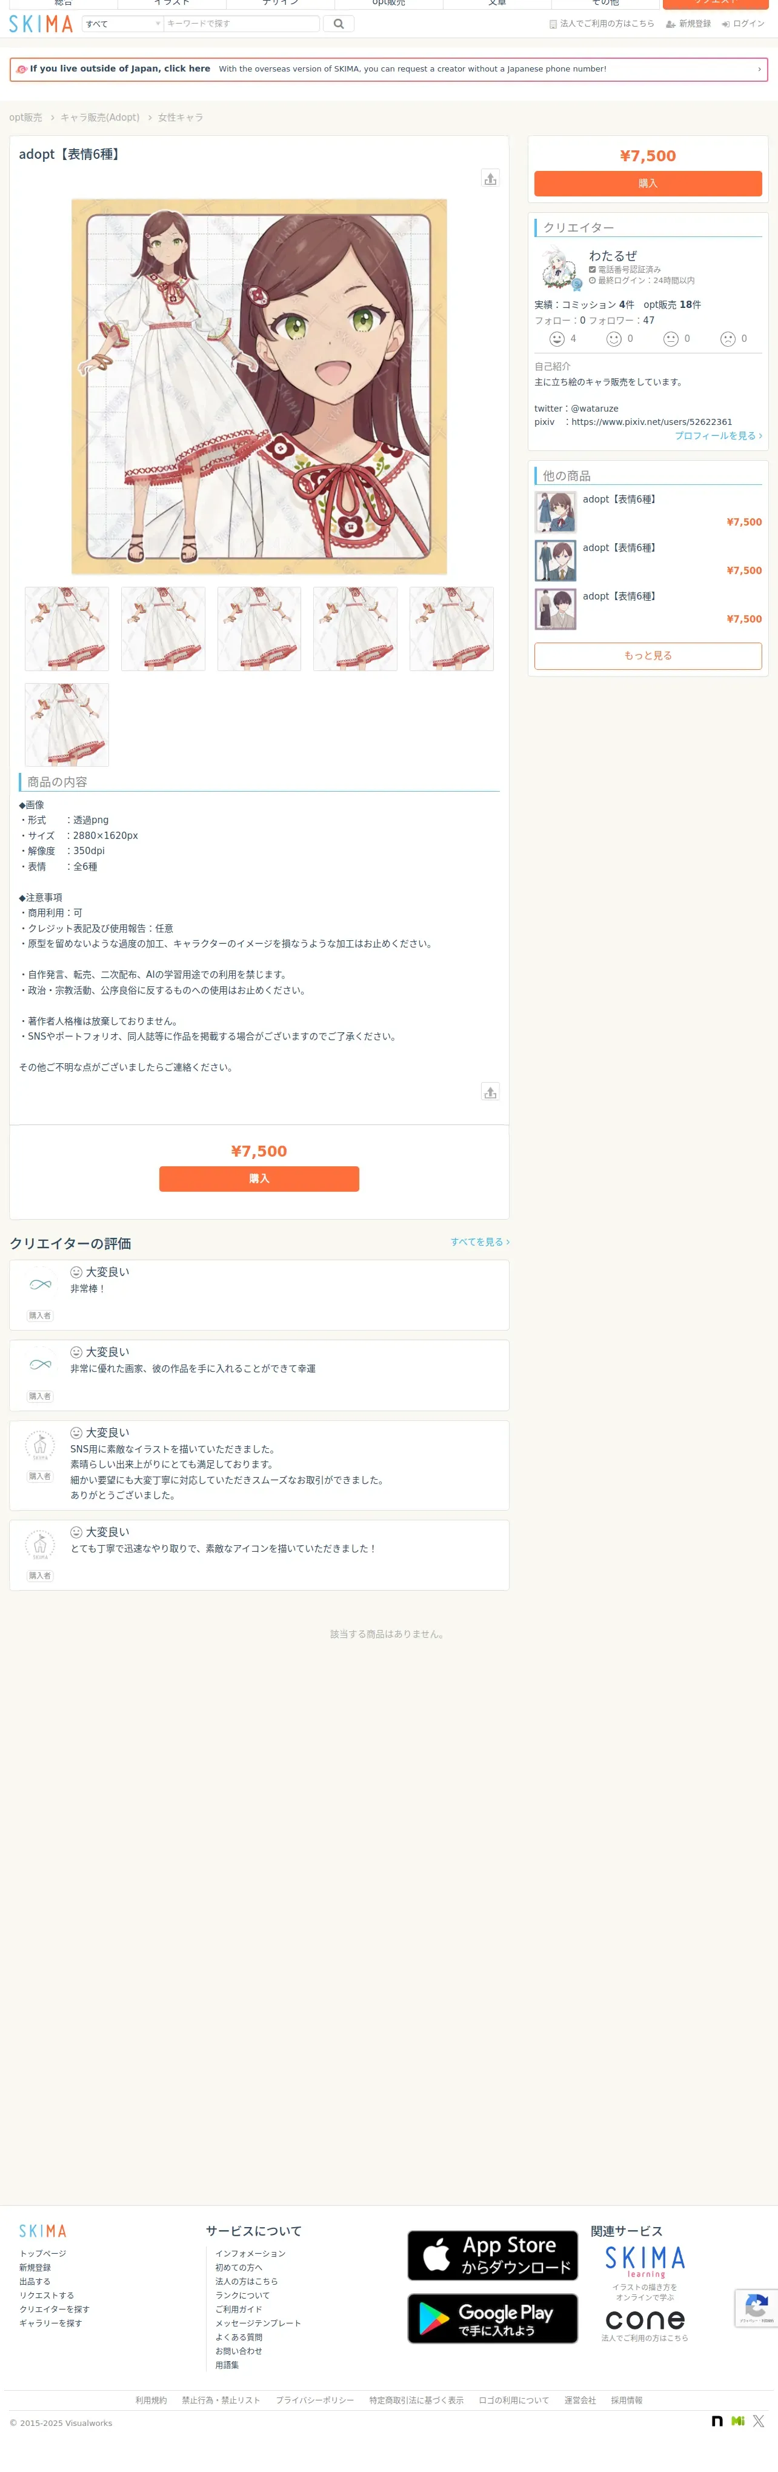778x2472 pixels.
Task: Click the neutral rating face icon
Action: 671,339
